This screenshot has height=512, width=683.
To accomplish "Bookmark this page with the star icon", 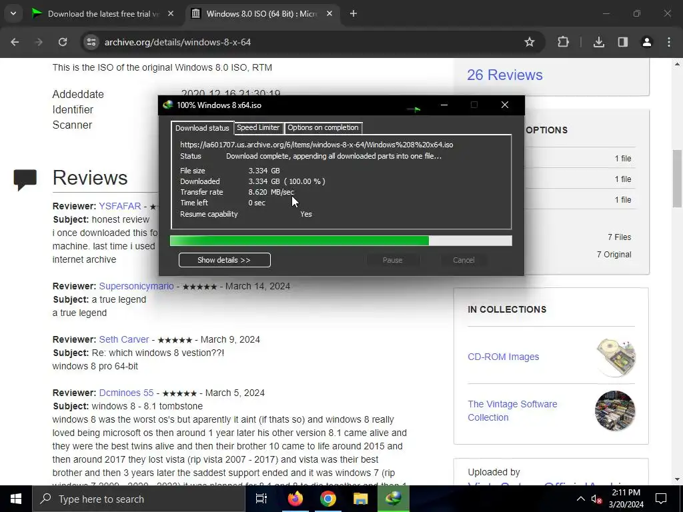I will pos(529,42).
